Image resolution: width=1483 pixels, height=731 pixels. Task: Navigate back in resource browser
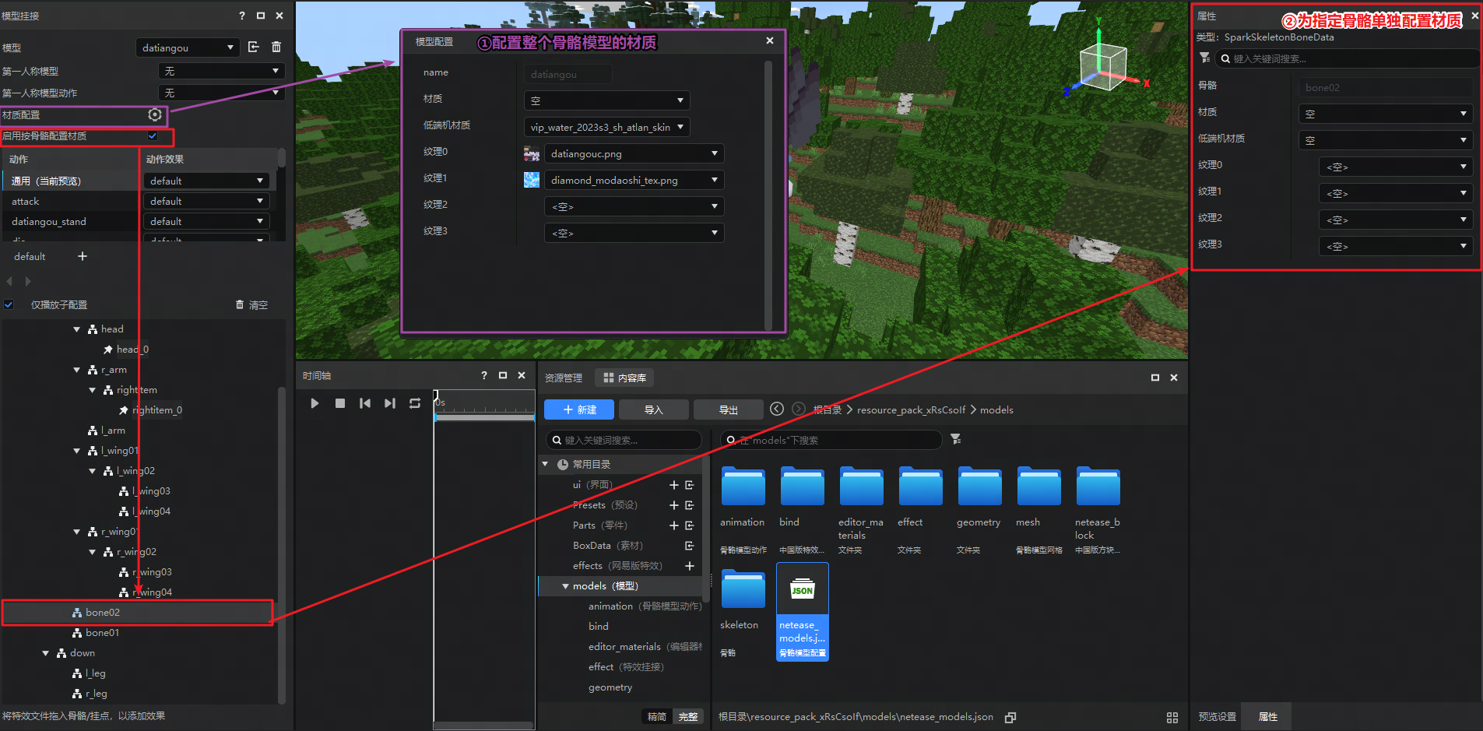click(x=777, y=409)
